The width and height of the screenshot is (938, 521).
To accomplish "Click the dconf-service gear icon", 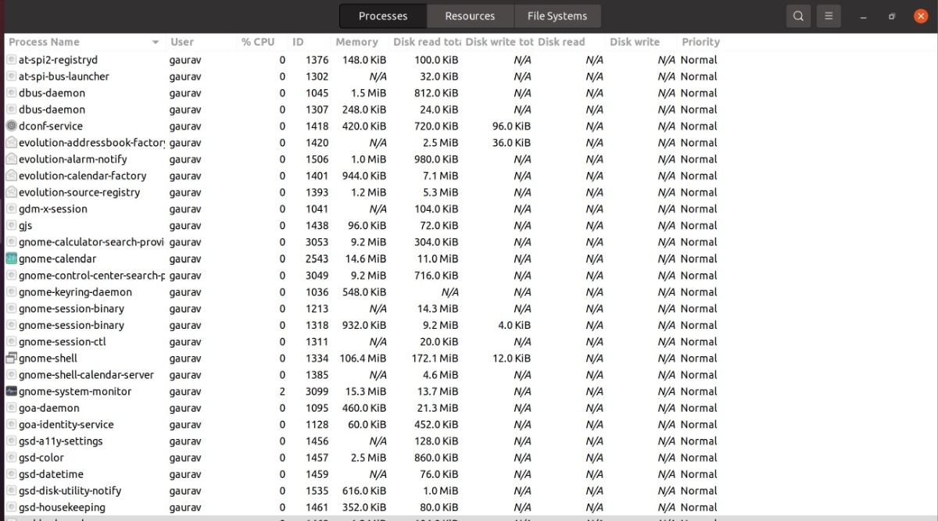I will click(11, 126).
